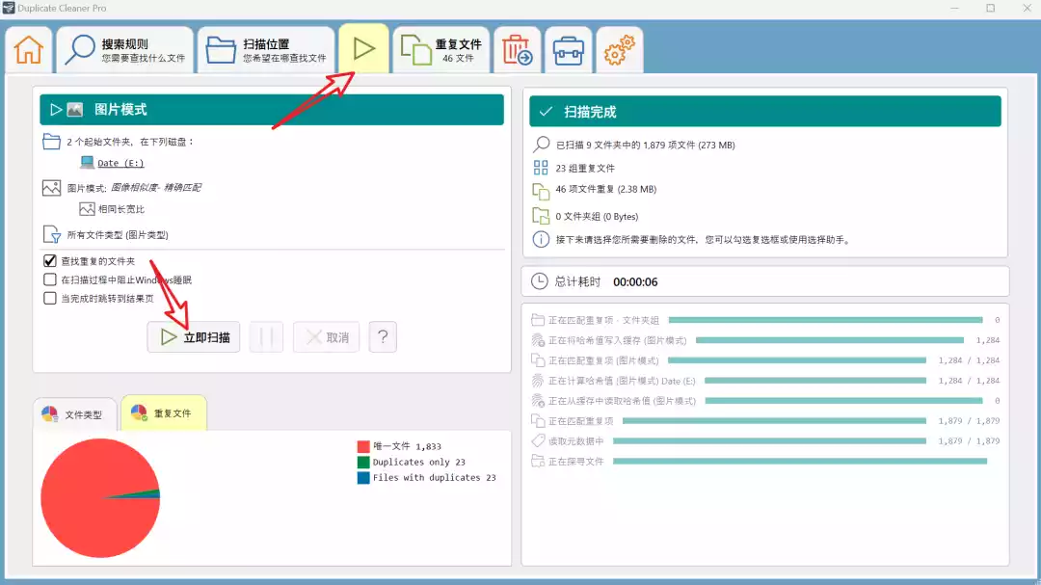Toggle 查找重复的文件夹 checkbox
Viewport: 1041px width, 585px height.
[51, 261]
